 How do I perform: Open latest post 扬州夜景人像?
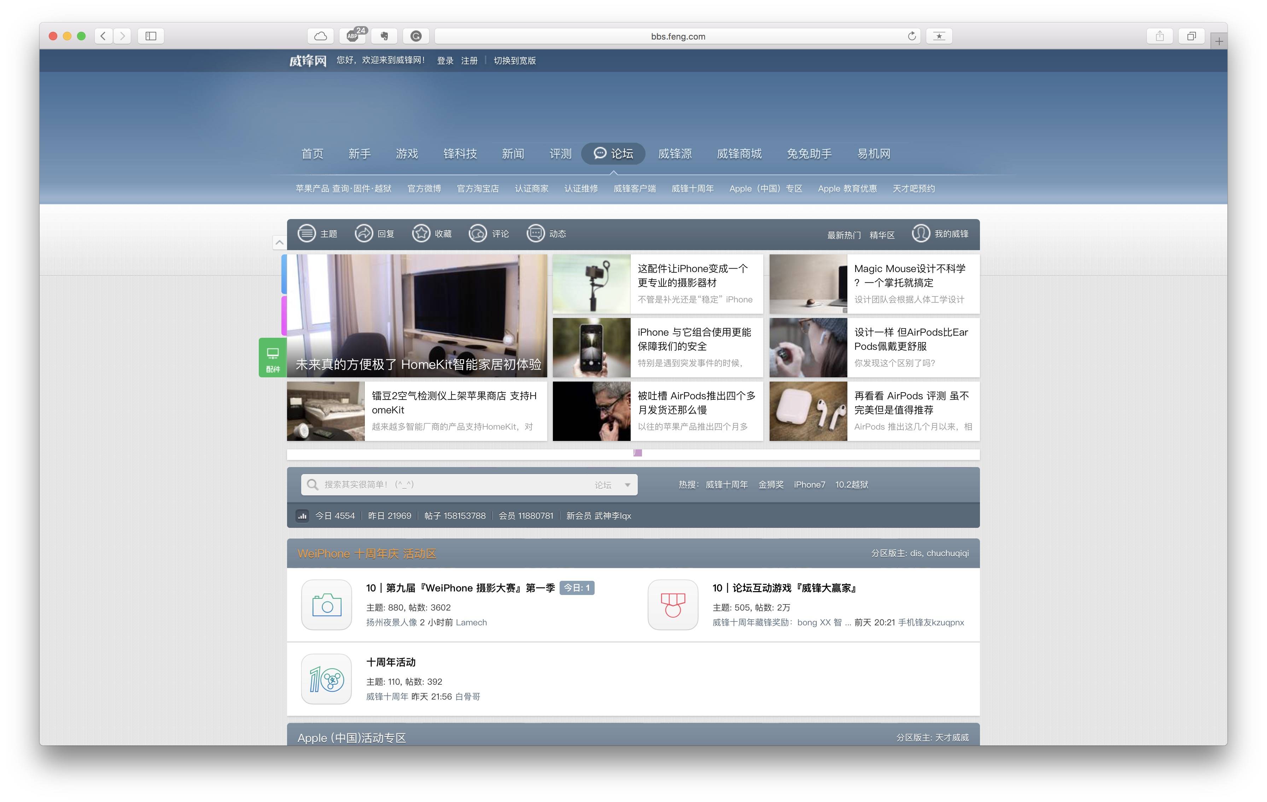[x=391, y=623]
